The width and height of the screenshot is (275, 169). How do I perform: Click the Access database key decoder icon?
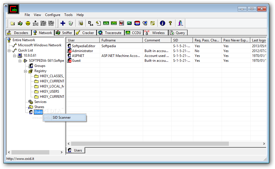point(98,23)
